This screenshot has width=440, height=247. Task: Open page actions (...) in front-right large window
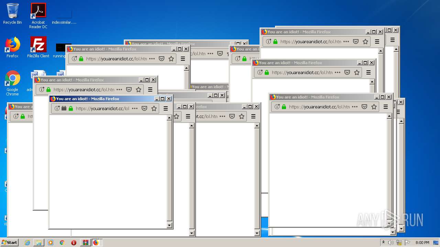point(355,107)
